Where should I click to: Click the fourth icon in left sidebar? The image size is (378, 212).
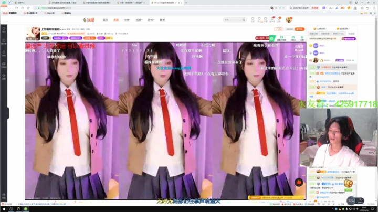(x=4, y=65)
